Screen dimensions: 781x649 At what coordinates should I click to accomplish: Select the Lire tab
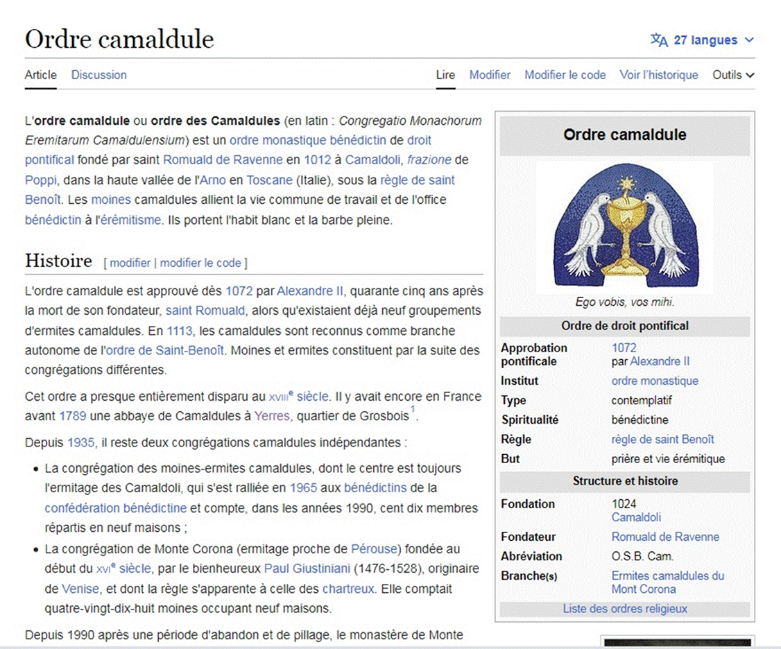[x=445, y=75]
